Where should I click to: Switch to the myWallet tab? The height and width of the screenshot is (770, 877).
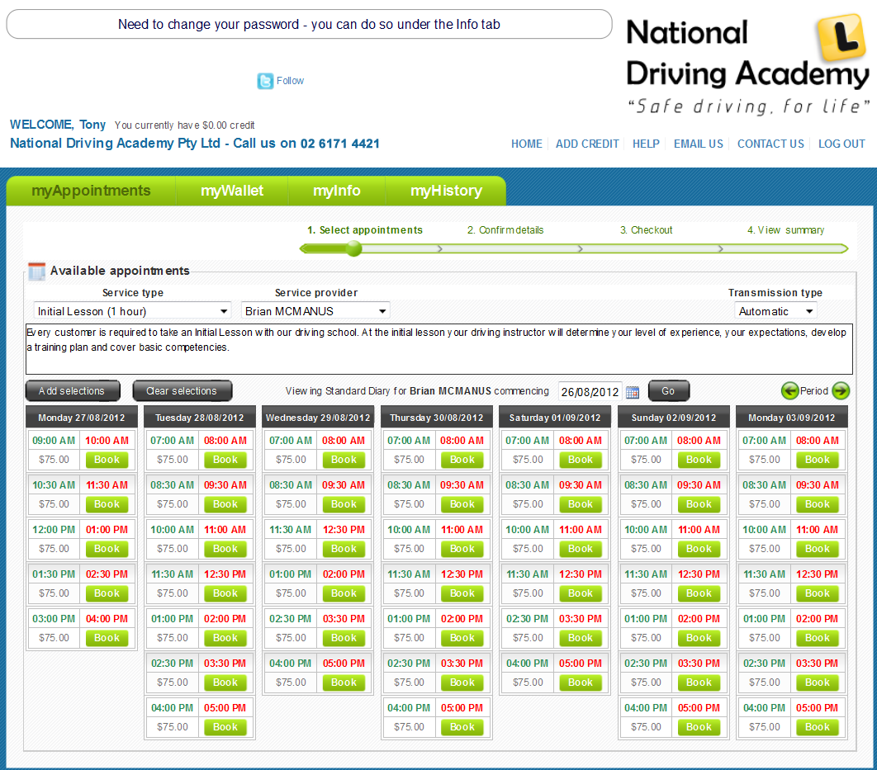[232, 191]
